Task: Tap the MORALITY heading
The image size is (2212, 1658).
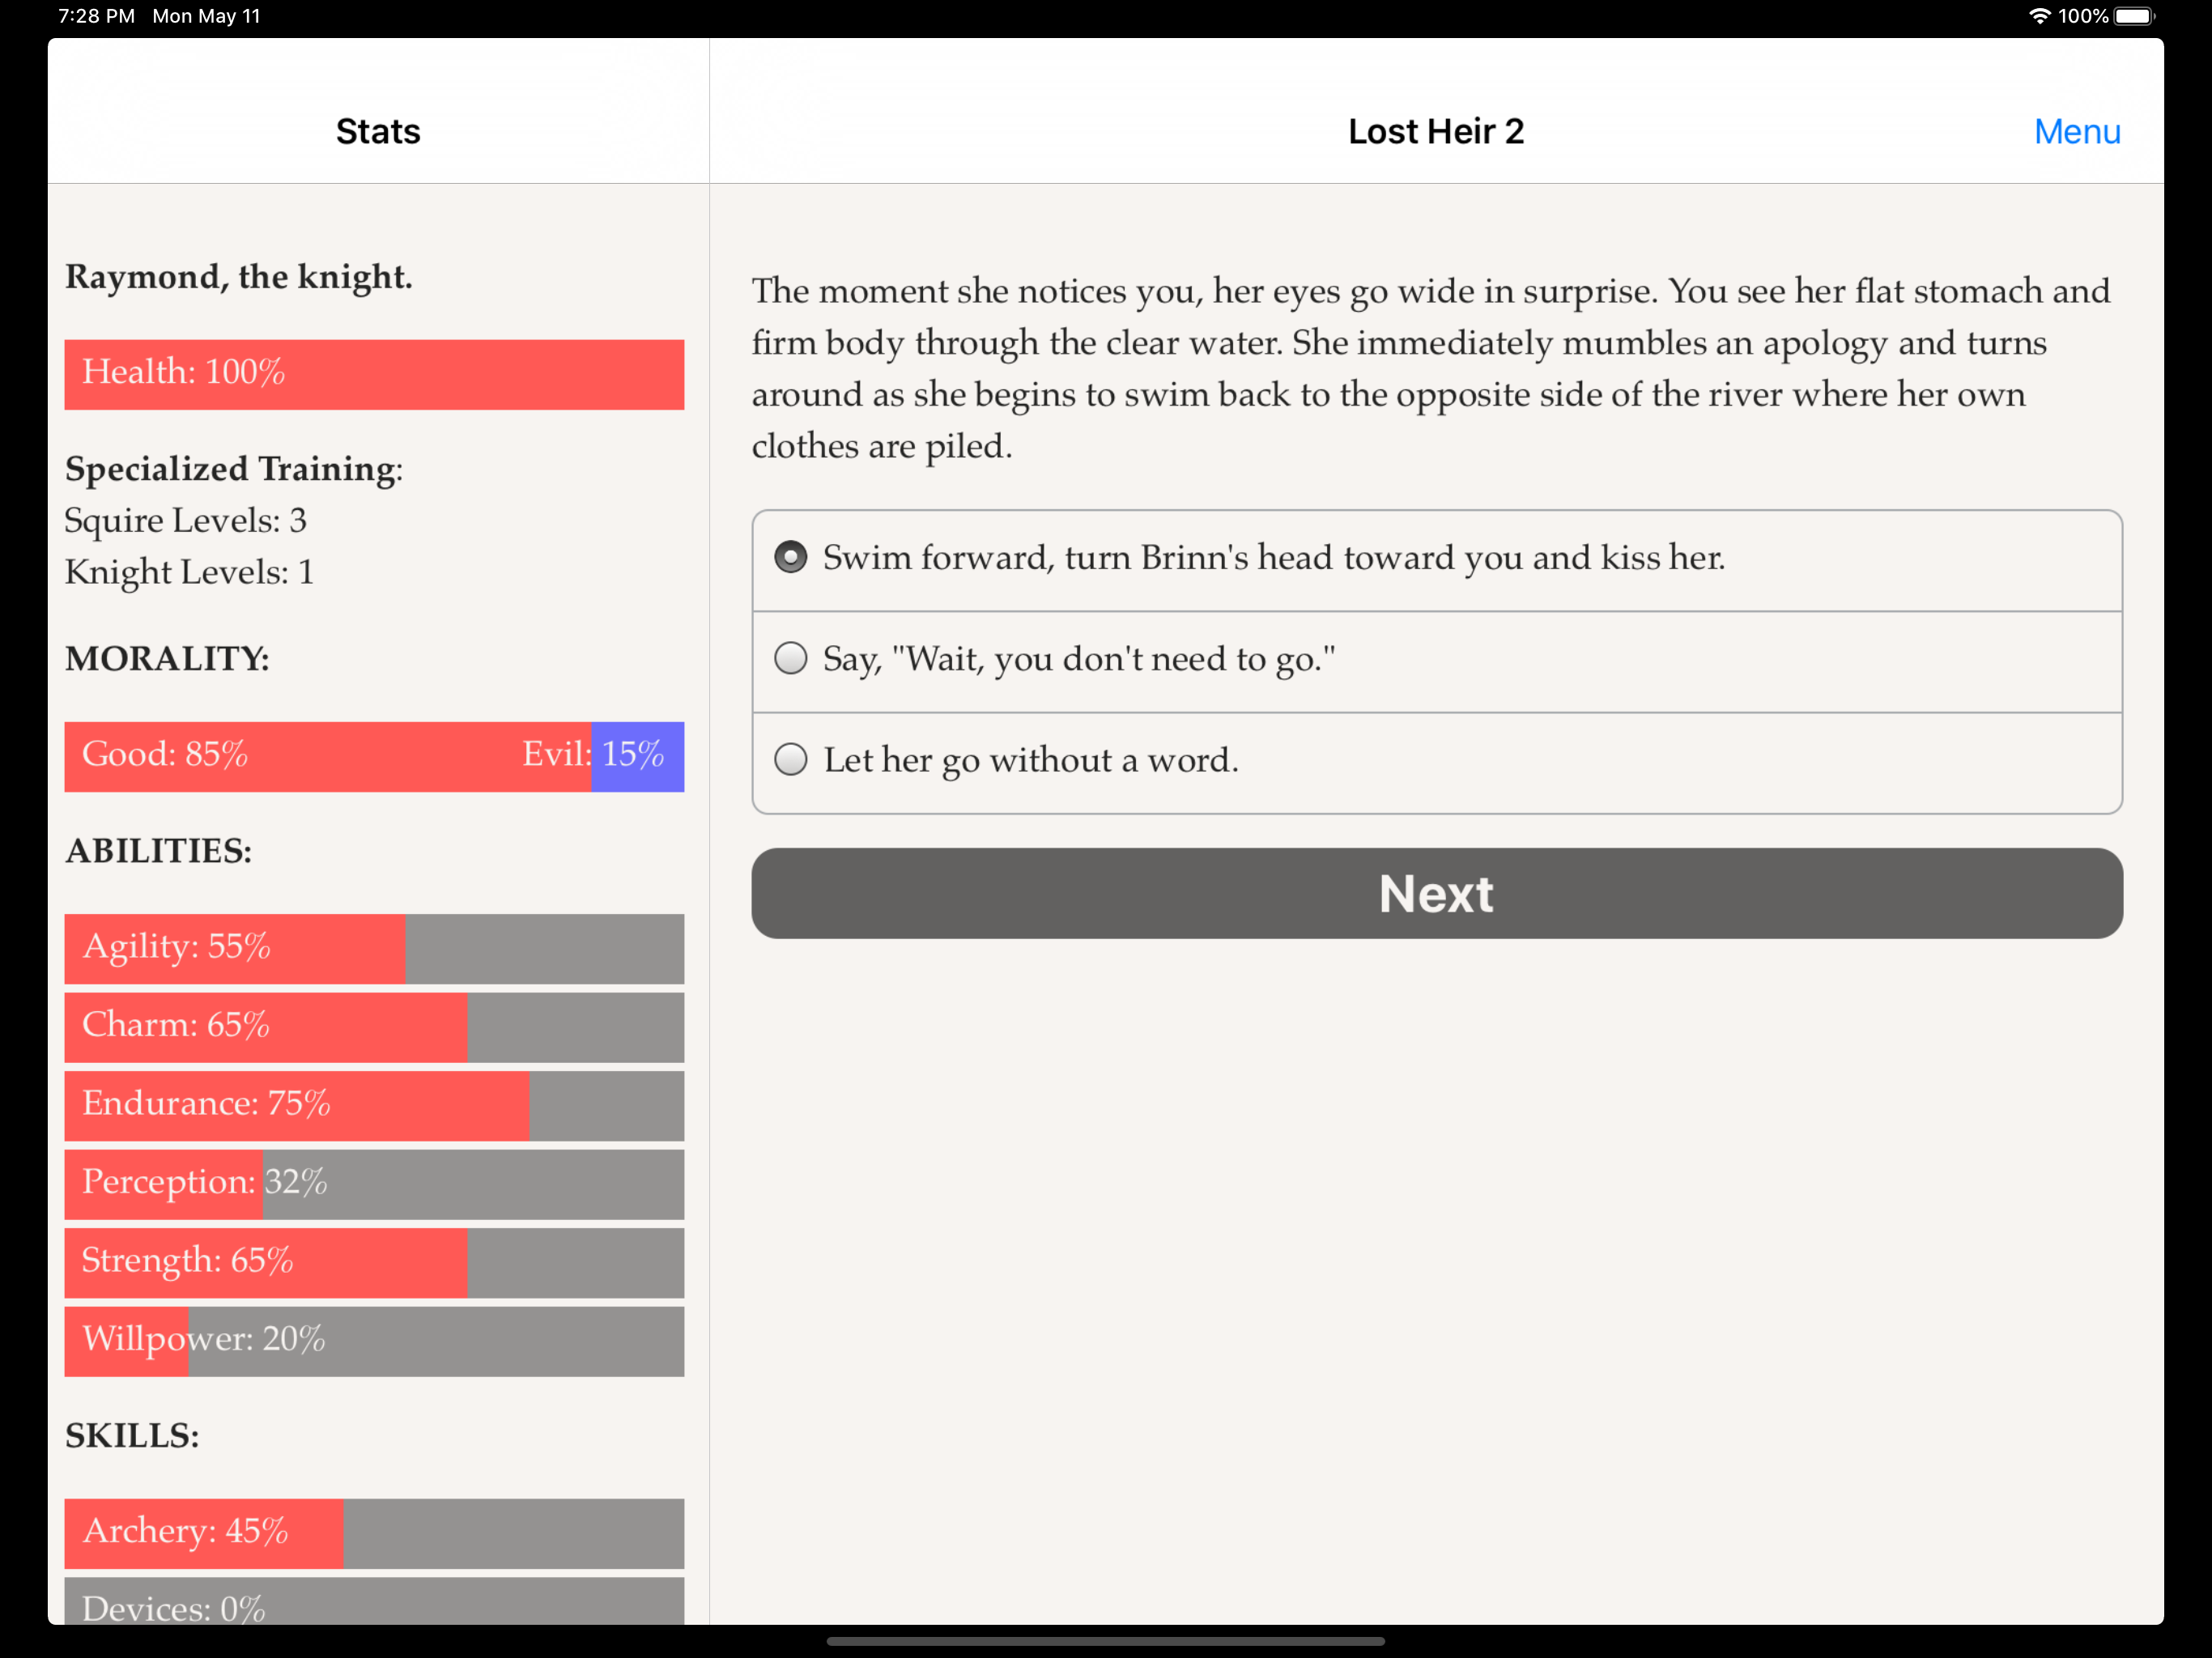Action: tap(167, 659)
